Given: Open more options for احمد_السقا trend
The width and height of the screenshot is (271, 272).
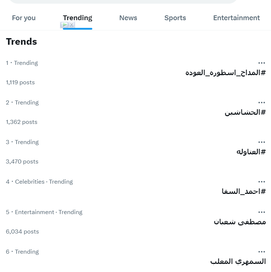Looking at the screenshot, I should 261,181.
